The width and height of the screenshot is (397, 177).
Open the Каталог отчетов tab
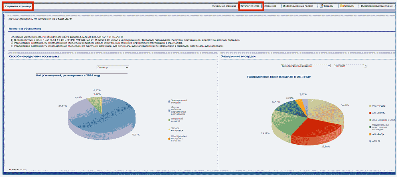pos(250,6)
